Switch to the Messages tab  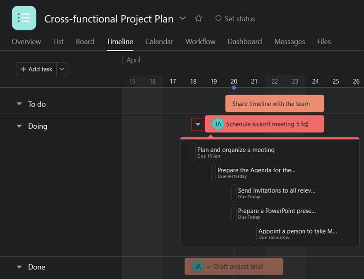289,41
